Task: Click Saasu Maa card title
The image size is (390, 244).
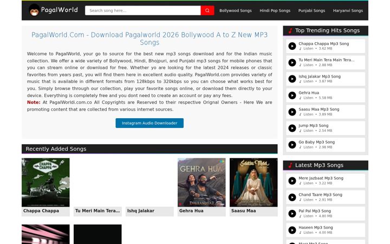Action: [243, 210]
